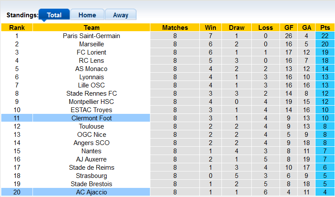Click the Rank column header
The width and height of the screenshot is (335, 197).
pyautogui.click(x=16, y=28)
